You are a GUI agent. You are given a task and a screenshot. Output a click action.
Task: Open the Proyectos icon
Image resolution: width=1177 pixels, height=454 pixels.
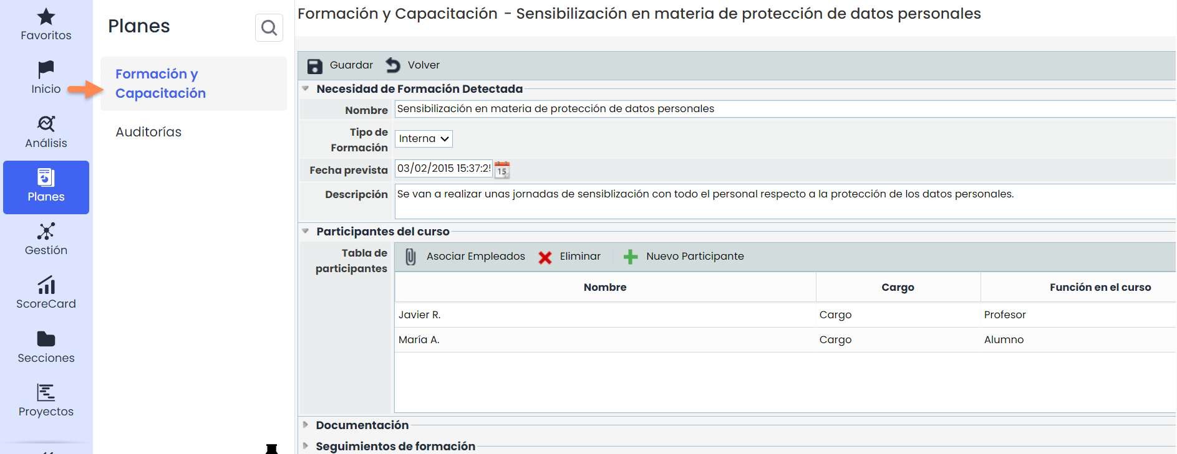(46, 393)
